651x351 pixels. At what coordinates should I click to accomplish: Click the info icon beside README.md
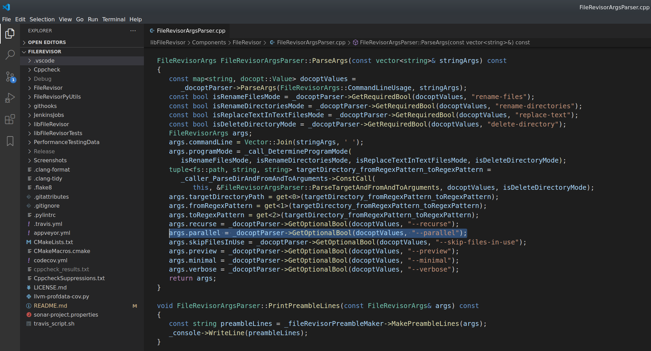(x=29, y=306)
